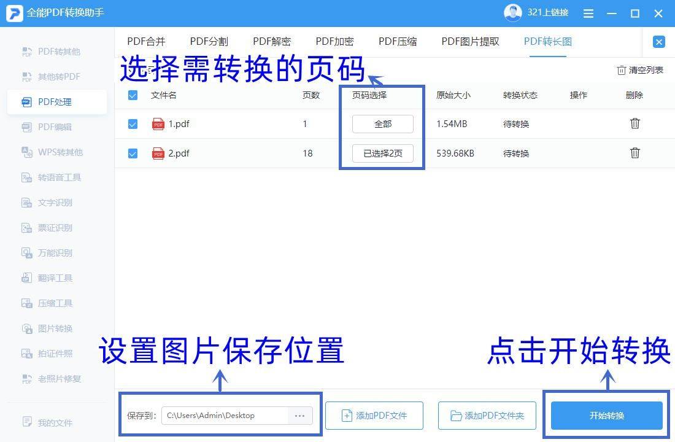Click the page count 18 cell

pos(307,153)
